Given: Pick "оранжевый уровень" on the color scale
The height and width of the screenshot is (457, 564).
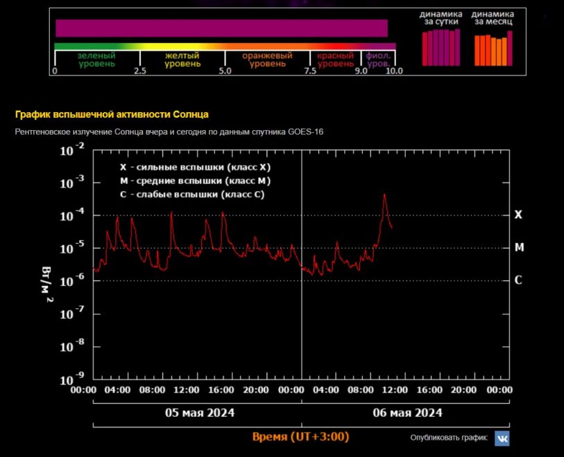Looking at the screenshot, I should pyautogui.click(x=267, y=60).
